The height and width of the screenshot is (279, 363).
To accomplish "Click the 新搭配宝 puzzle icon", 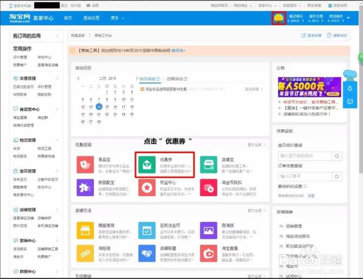I will (x=85, y=188).
